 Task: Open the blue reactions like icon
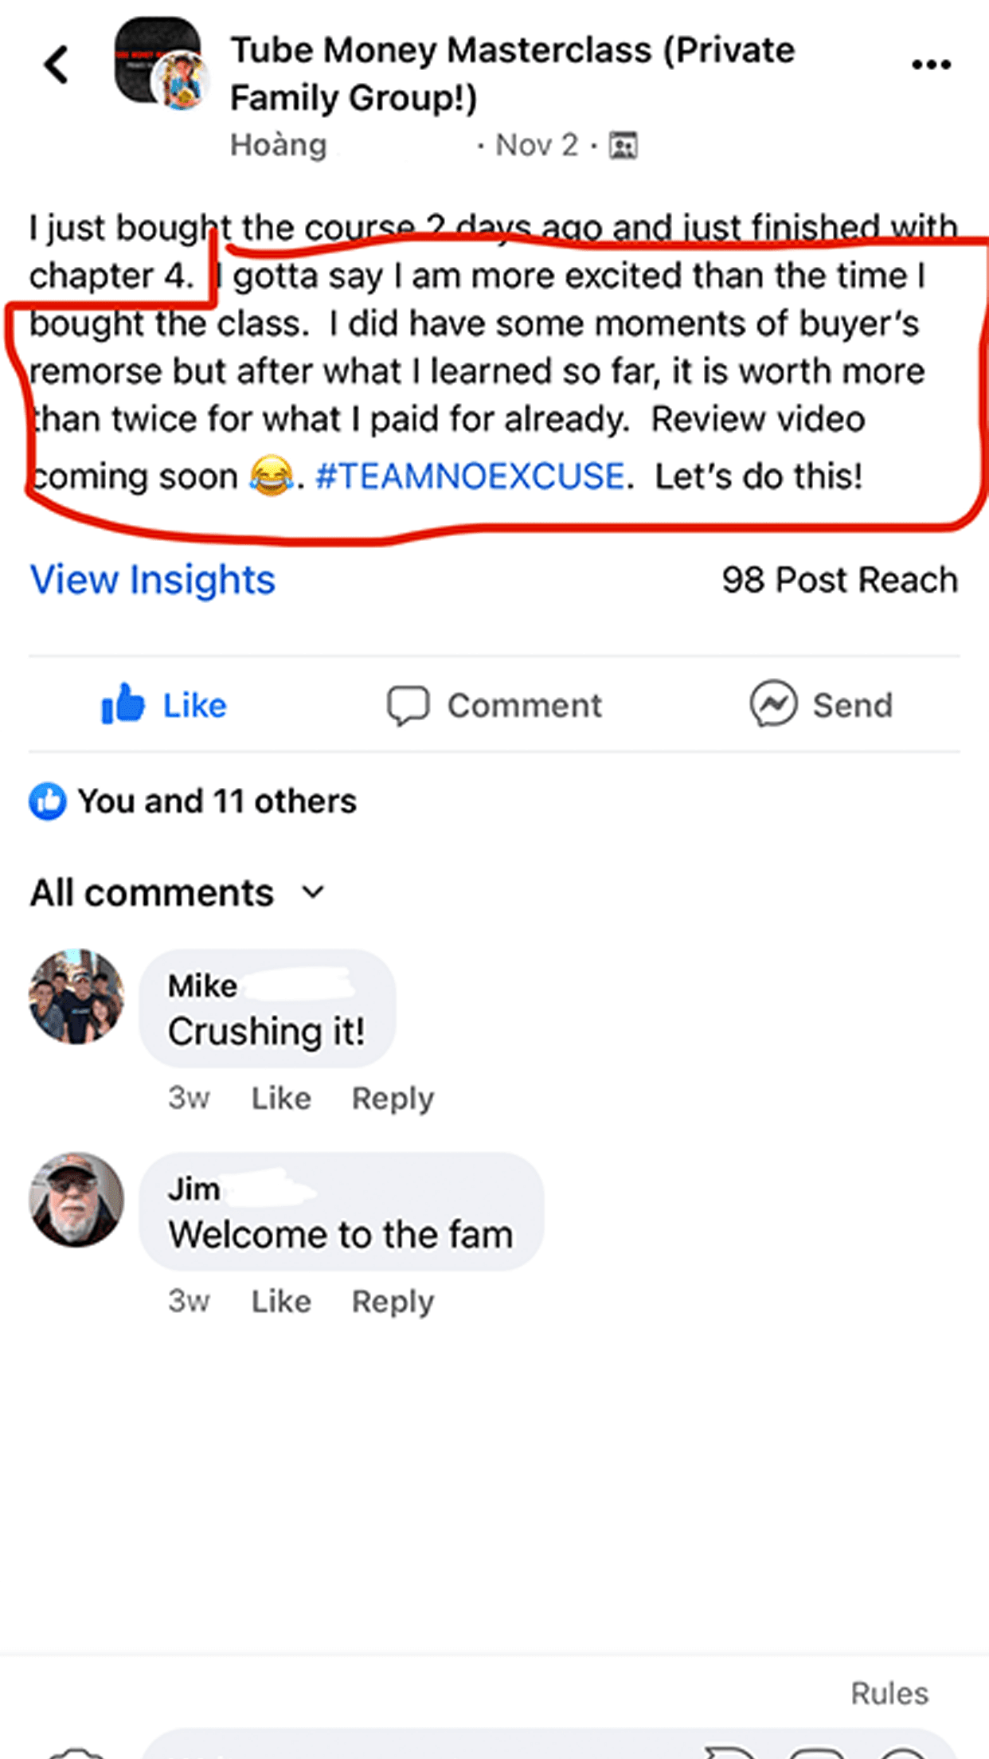click(x=48, y=801)
